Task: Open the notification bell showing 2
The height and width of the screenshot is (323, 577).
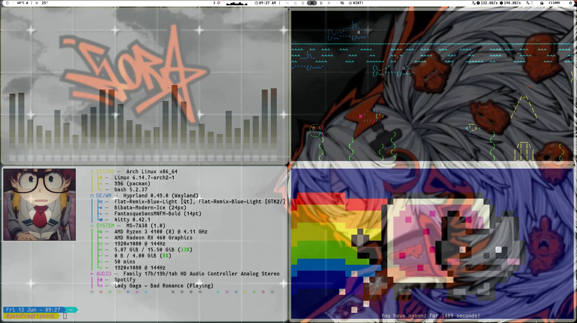Action: [217, 3]
